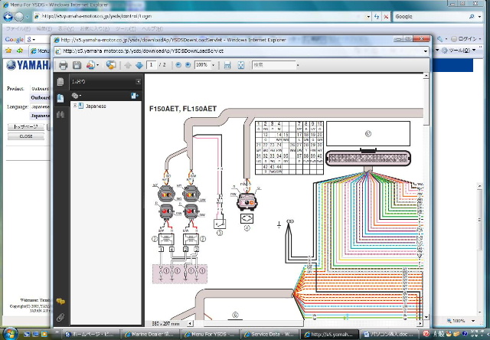
Task: Open the Search binoculars panel
Action: pos(60,114)
